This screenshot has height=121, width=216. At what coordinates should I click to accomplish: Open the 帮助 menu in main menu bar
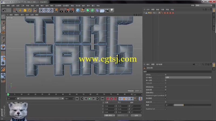pyautogui.click(x=98, y=6)
